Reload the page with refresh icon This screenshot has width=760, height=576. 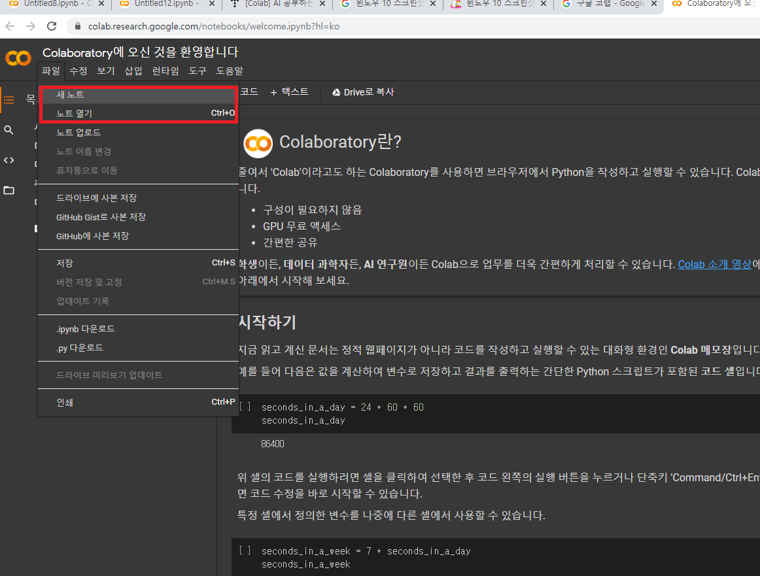point(52,26)
